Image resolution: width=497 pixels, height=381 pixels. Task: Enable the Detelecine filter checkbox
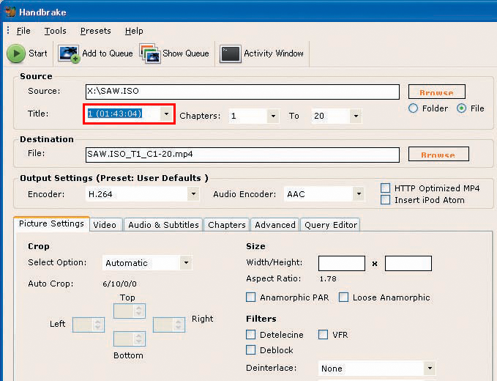(x=251, y=335)
